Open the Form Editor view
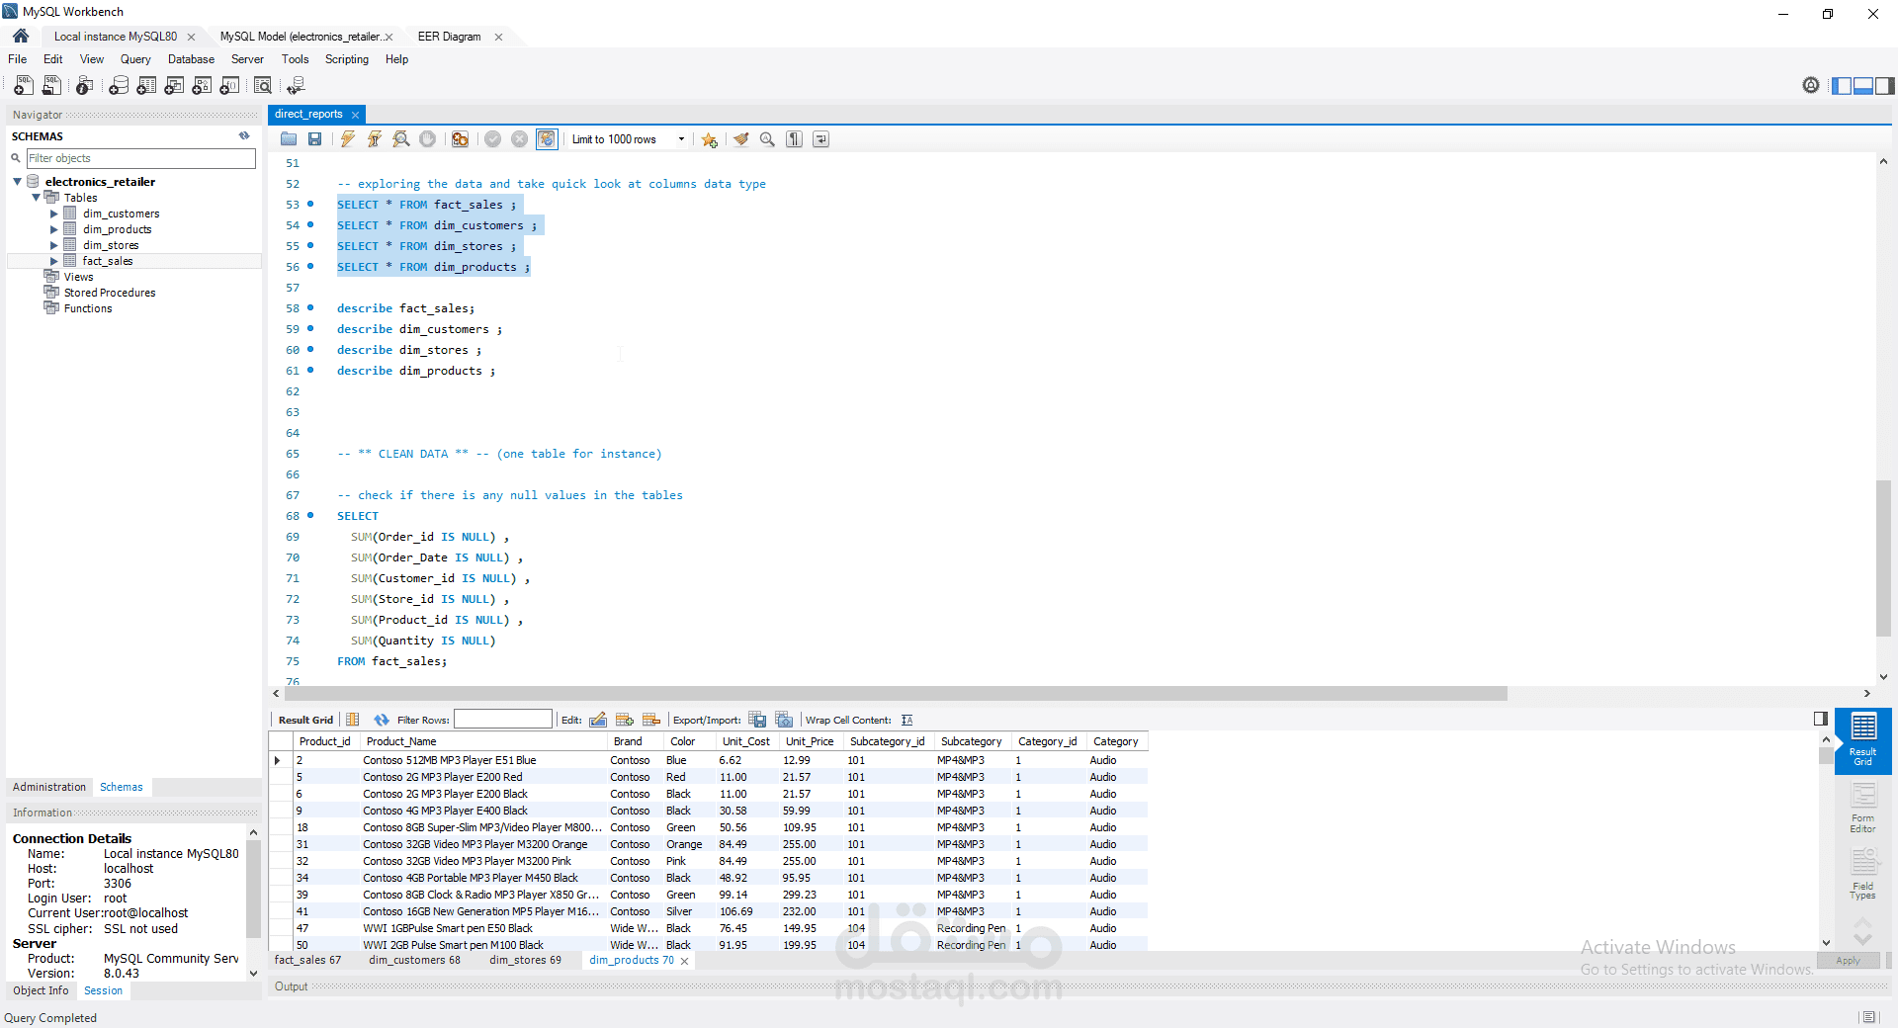 [x=1863, y=809]
